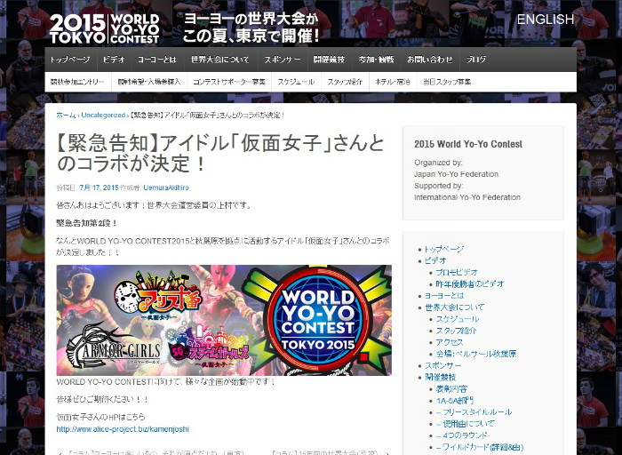Open 会場:ベルサール秋葉原 in the sidebar
The height and width of the screenshot is (455, 622).
coord(476,354)
